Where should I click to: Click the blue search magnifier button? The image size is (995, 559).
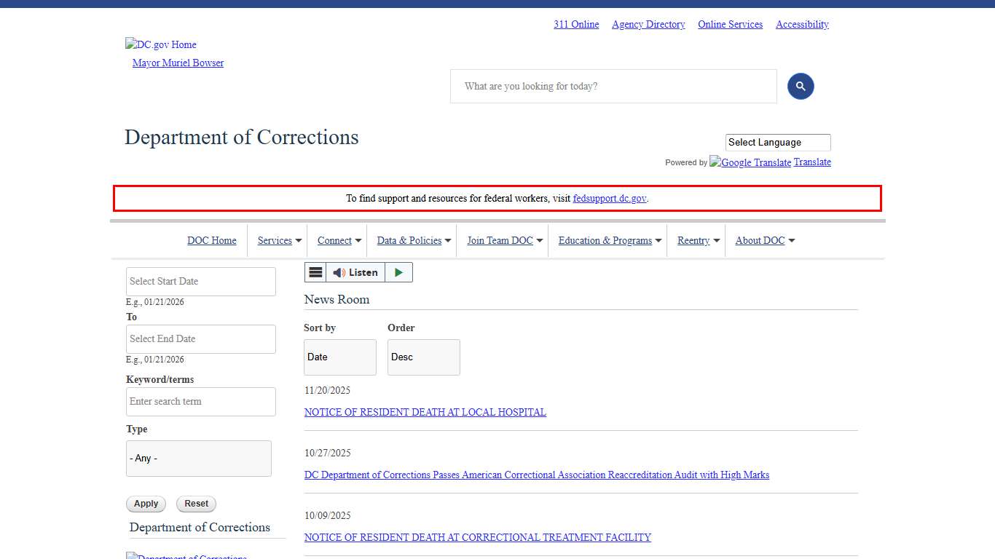pyautogui.click(x=800, y=87)
